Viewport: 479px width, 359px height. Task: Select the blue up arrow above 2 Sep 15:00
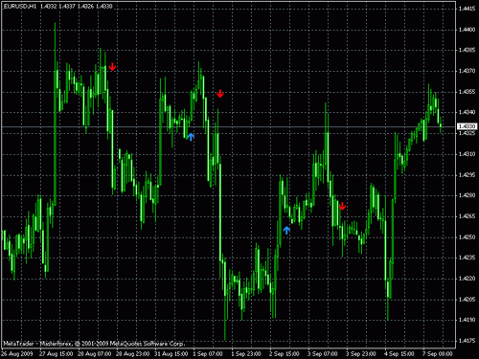[x=286, y=230]
